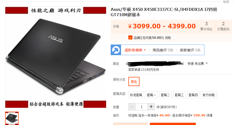The height and width of the screenshot is (125, 235).
Task: Choose the 套餐一 package
Action: click(152, 95)
